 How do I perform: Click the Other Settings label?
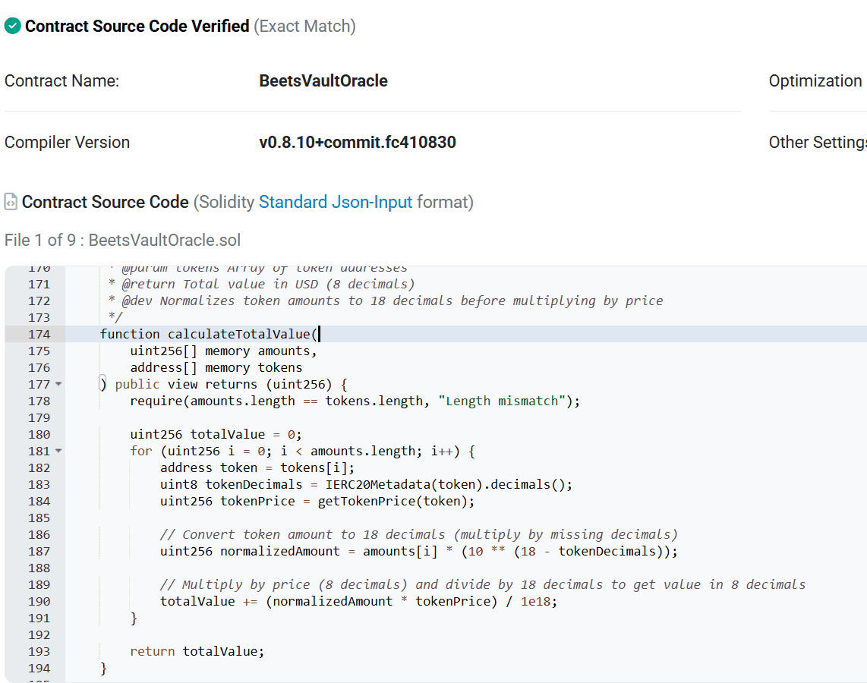pyautogui.click(x=817, y=143)
